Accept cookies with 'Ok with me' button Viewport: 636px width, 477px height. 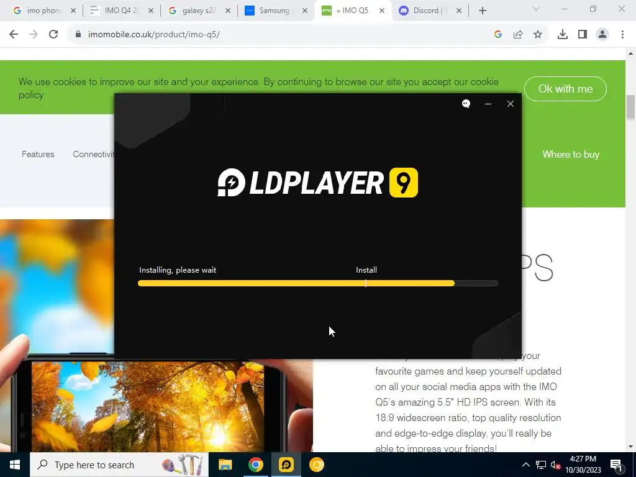tap(565, 89)
